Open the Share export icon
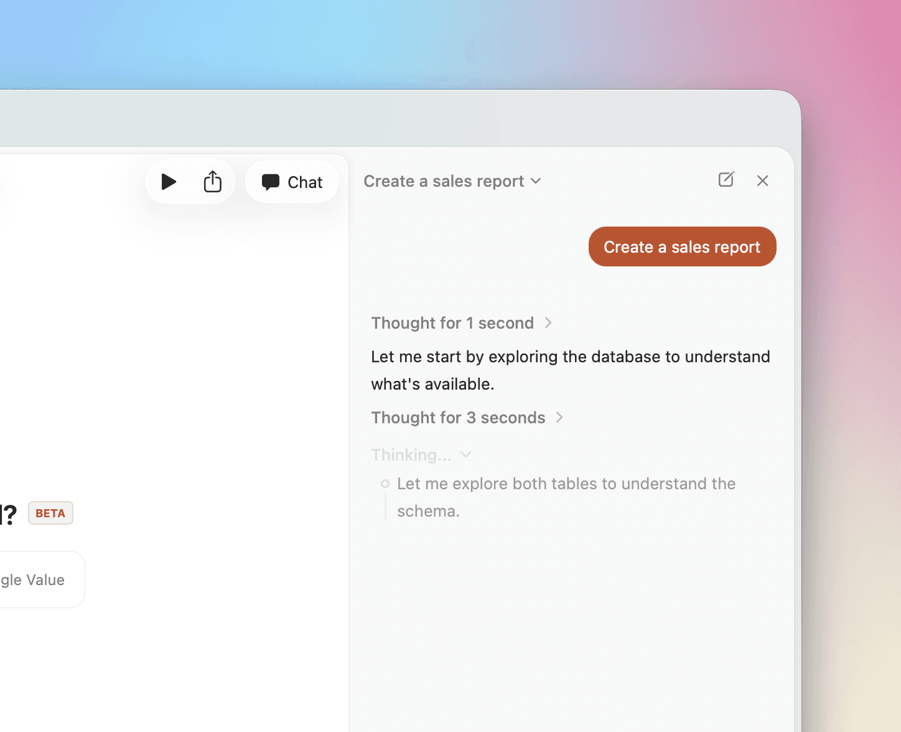 pos(213,182)
